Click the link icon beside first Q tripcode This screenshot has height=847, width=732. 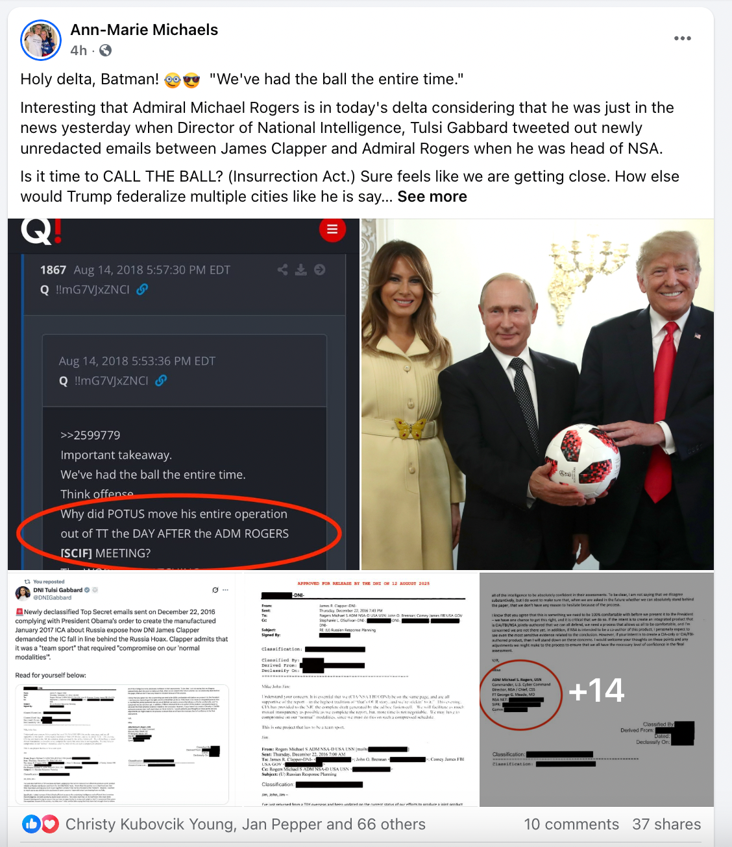pyautogui.click(x=142, y=289)
